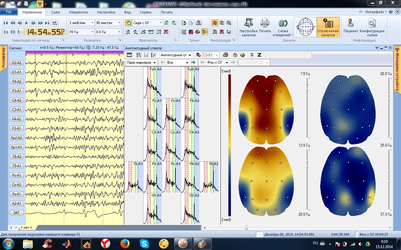Jump to the start of the signal
The height and width of the screenshot is (250, 401).
(x=6, y=23)
